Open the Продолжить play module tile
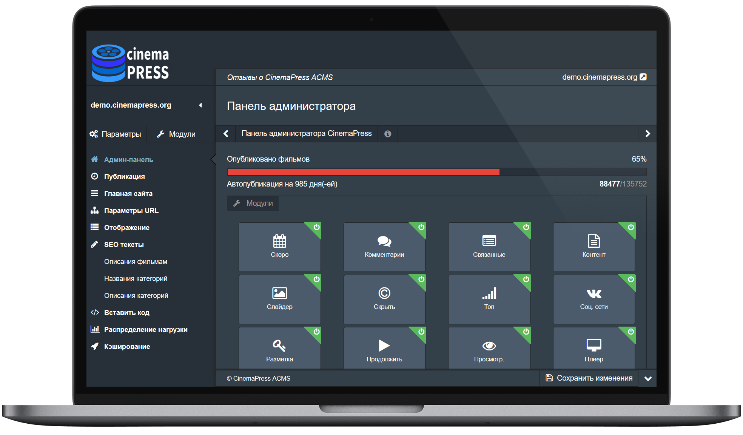The image size is (743, 435). [x=384, y=348]
